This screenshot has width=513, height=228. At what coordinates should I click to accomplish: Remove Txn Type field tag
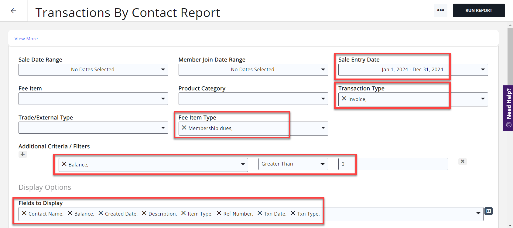293,213
